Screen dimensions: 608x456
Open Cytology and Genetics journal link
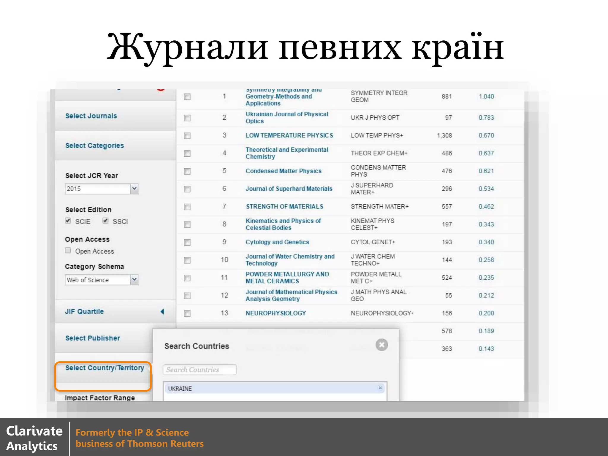[277, 242]
